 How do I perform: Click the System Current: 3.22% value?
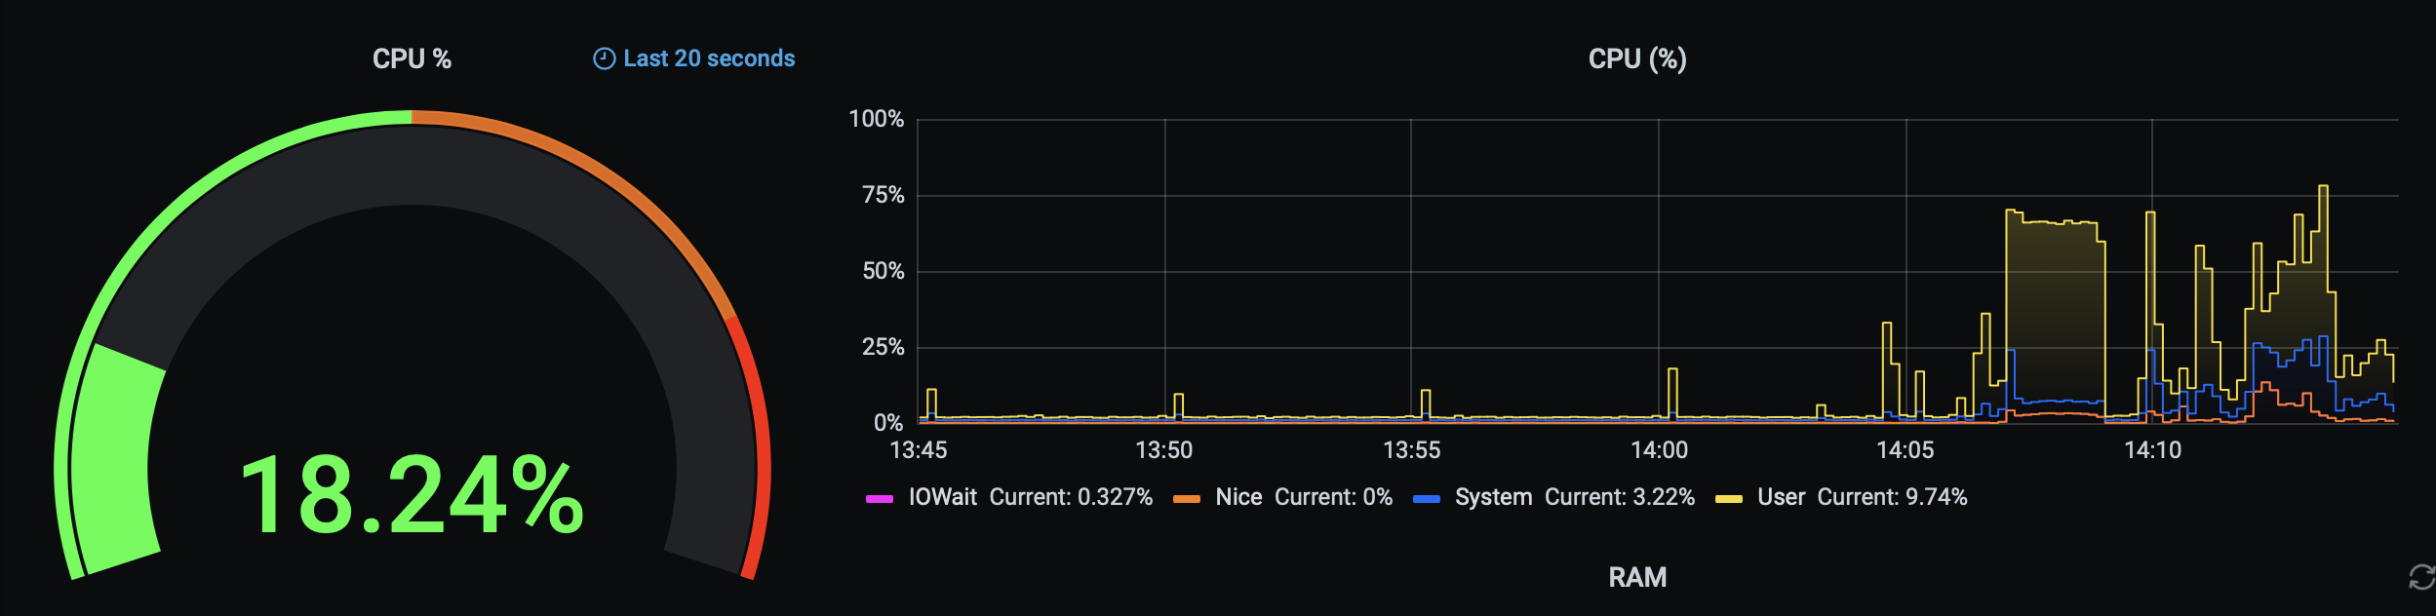coord(1620,497)
